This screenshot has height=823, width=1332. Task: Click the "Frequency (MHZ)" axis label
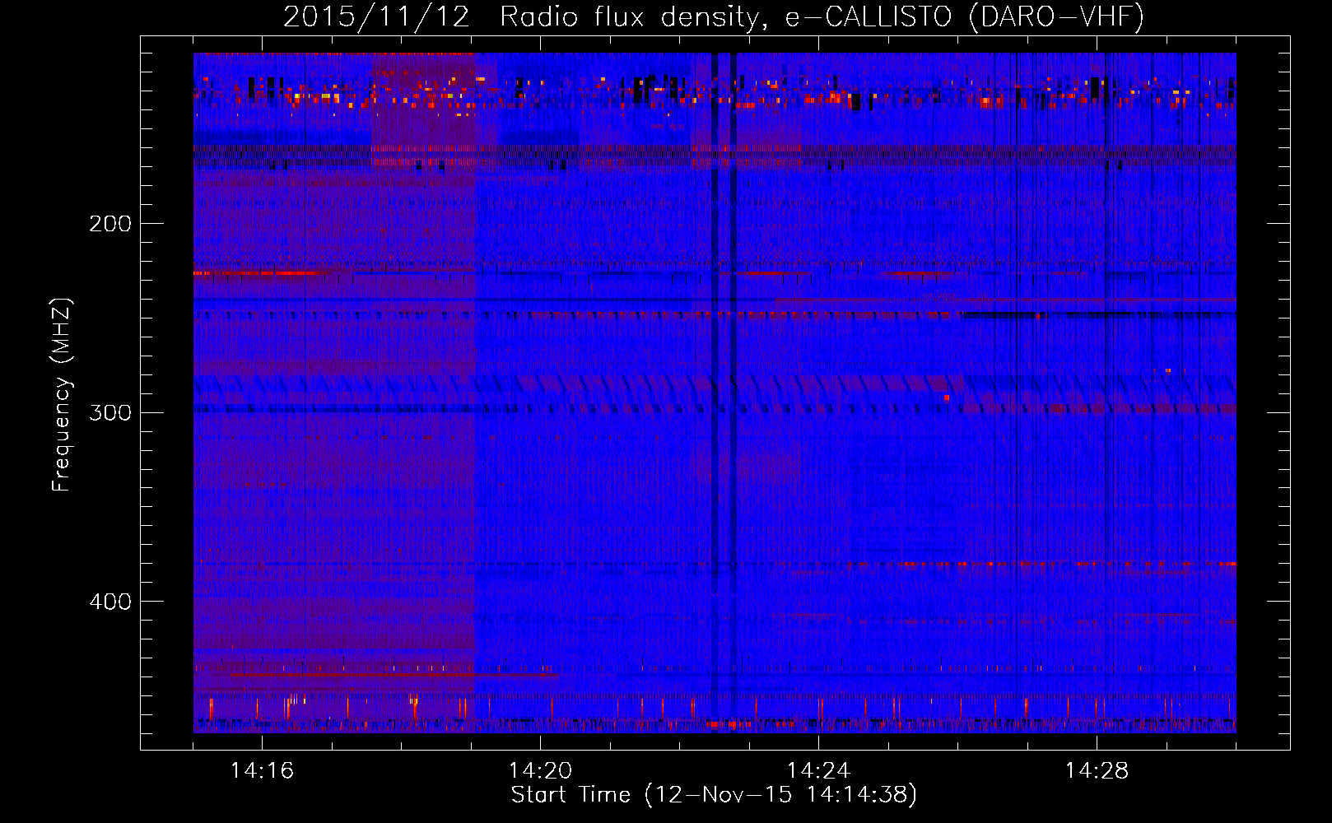coord(62,395)
